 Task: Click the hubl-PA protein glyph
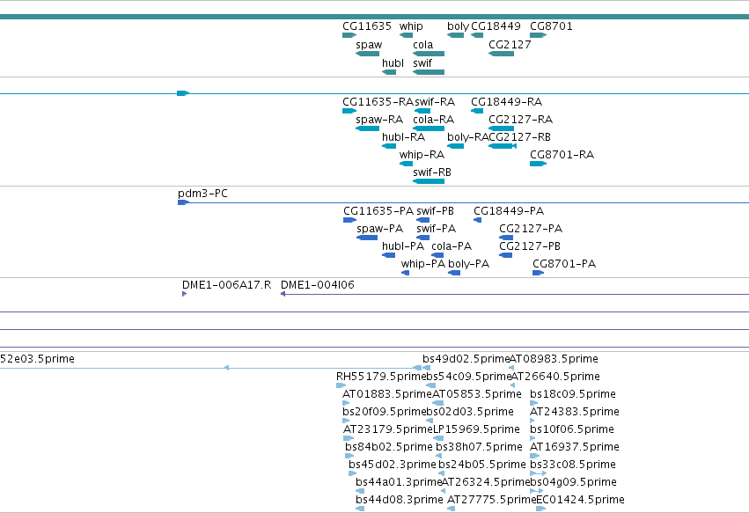388,255
